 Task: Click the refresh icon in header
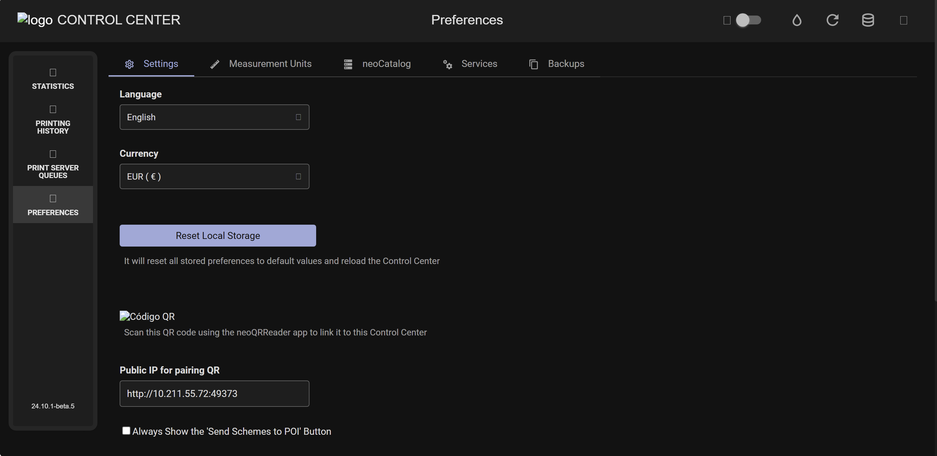tap(832, 20)
